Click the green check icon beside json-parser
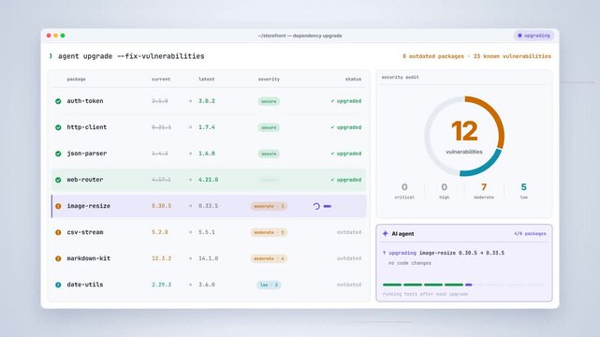 pos(58,154)
